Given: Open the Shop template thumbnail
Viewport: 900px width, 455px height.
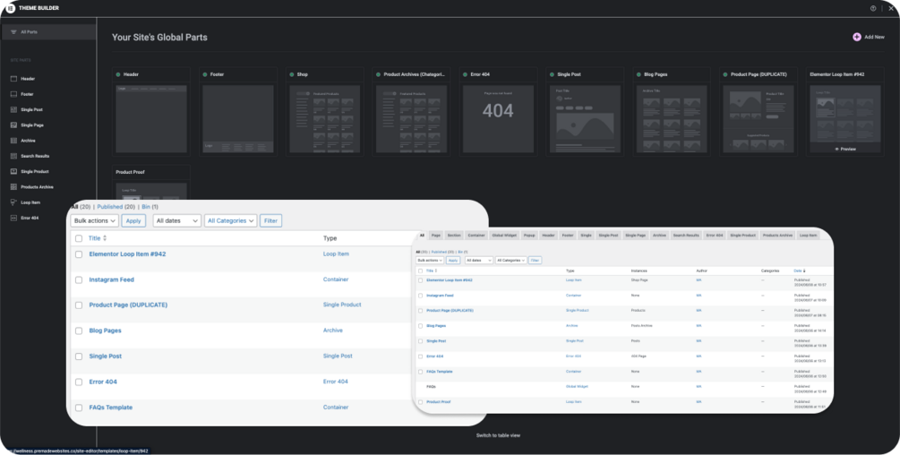Looking at the screenshot, I should point(325,119).
